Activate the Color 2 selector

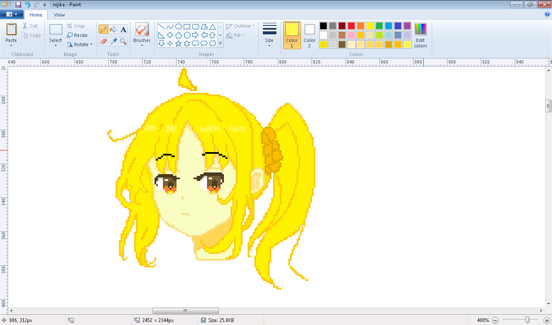pyautogui.click(x=309, y=35)
